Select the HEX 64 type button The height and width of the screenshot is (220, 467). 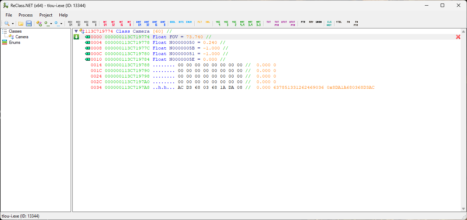click(70, 24)
